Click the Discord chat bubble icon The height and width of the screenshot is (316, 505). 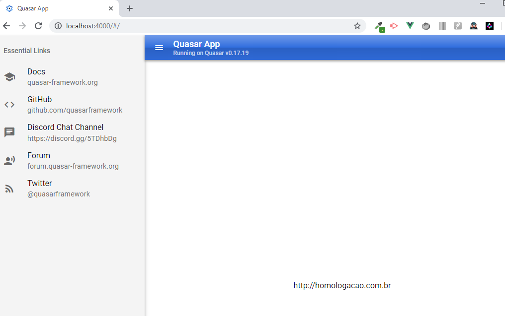point(9,132)
